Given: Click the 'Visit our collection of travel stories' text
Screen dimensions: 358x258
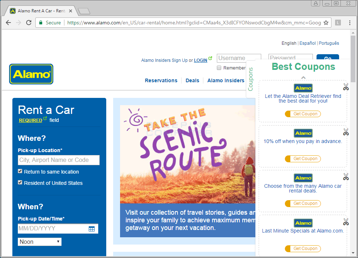Looking at the screenshot, I should (190, 220).
